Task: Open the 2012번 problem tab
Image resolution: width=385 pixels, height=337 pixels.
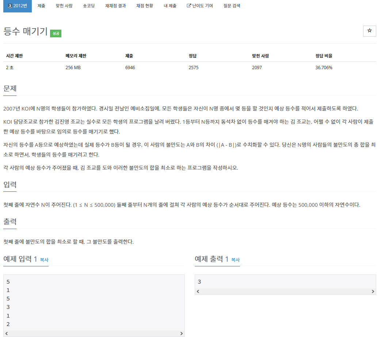Action: pos(18,6)
